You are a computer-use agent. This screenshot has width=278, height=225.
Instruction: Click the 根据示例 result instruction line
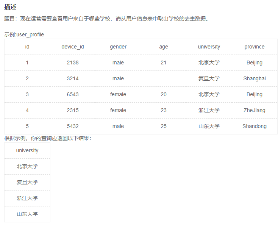click(x=47, y=138)
